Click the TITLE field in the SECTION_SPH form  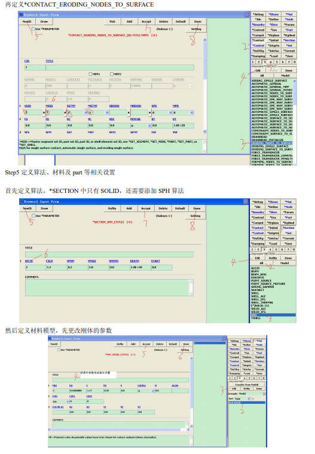(109, 254)
